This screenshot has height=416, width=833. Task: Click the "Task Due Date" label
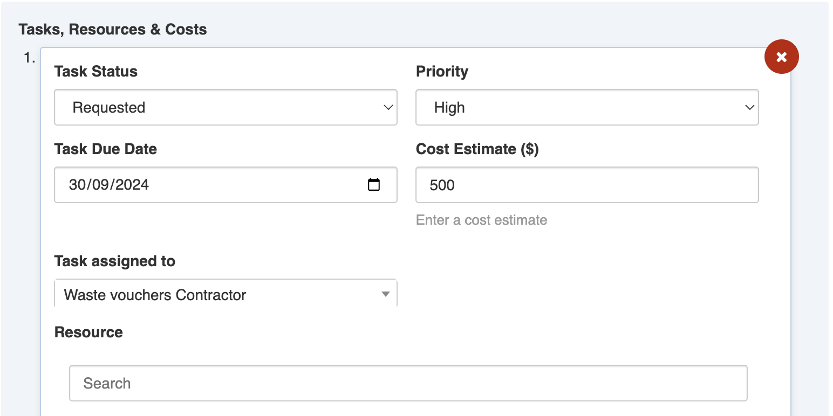pos(106,149)
